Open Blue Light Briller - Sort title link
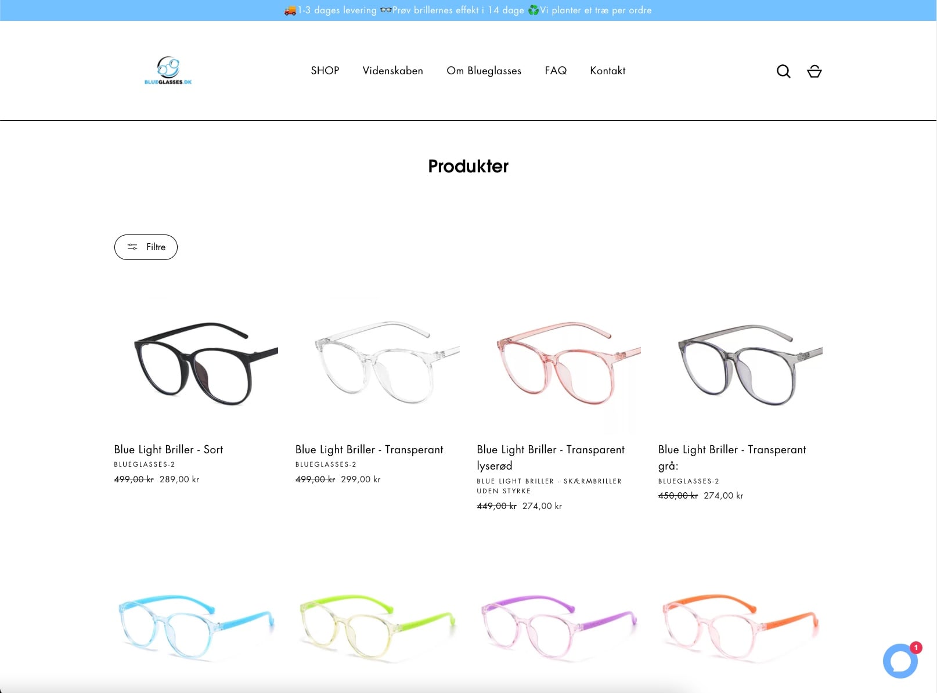Screen dimensions: 937x693 [168, 449]
